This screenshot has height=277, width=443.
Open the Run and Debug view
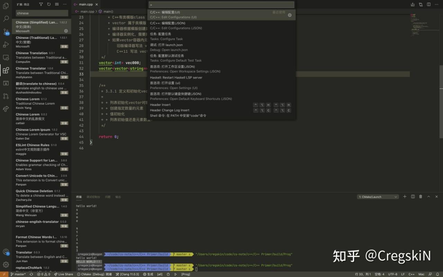click(x=6, y=44)
